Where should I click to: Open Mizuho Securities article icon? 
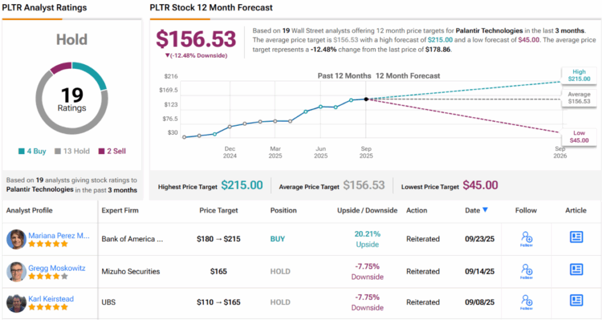coord(576,270)
